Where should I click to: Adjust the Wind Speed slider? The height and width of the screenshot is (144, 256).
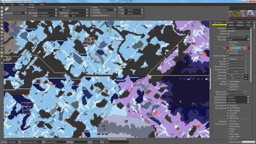[236, 72]
